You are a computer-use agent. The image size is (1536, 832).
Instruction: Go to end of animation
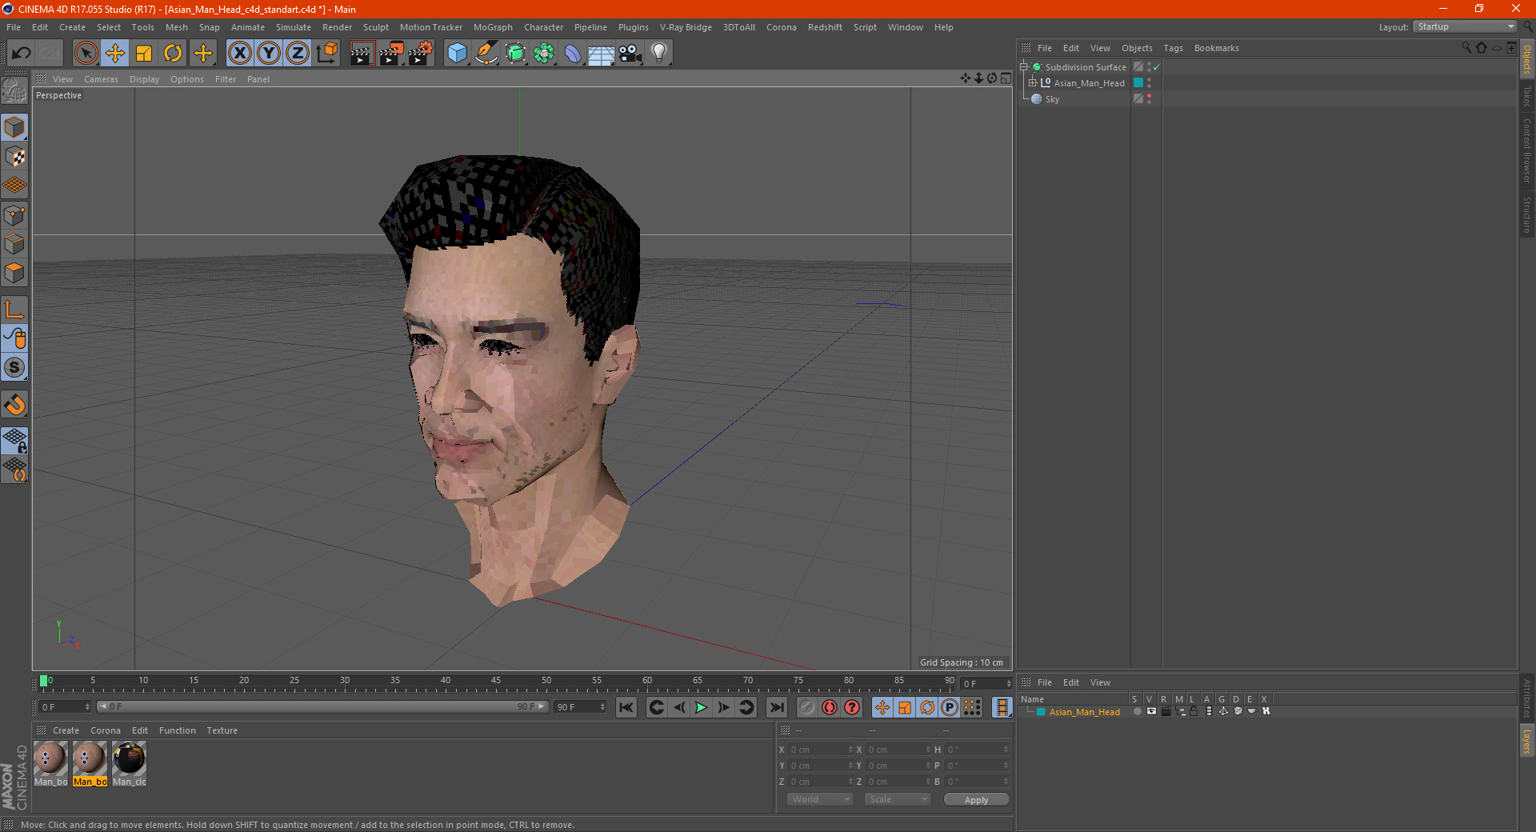coord(776,707)
